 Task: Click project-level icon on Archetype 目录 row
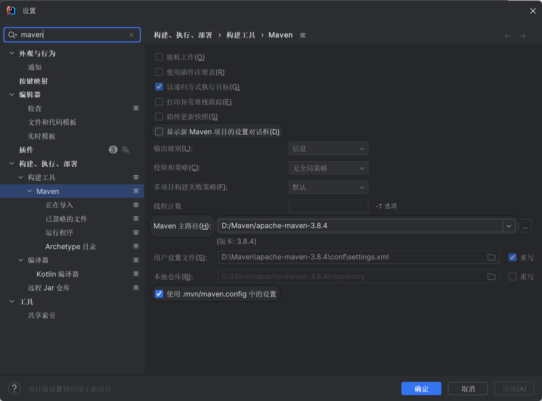136,246
